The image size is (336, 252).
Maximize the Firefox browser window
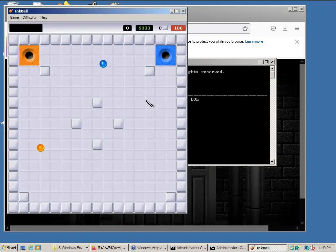pyautogui.click(x=296, y=9)
